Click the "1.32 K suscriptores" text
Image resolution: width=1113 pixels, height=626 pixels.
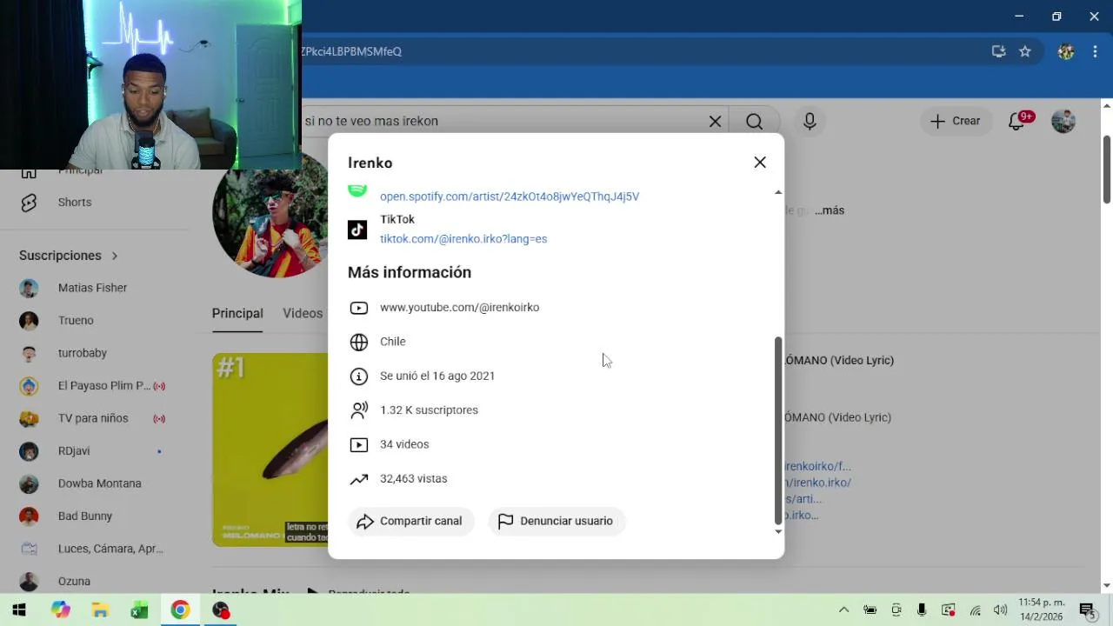[x=429, y=410]
